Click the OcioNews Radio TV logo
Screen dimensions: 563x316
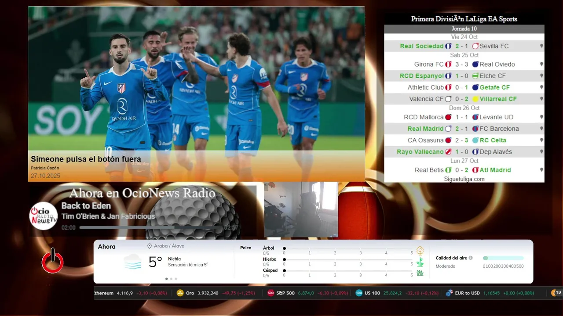44,216
